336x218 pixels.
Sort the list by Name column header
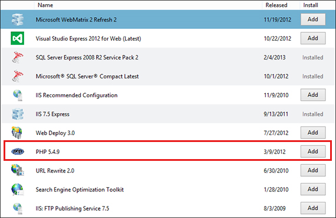tap(45, 5)
